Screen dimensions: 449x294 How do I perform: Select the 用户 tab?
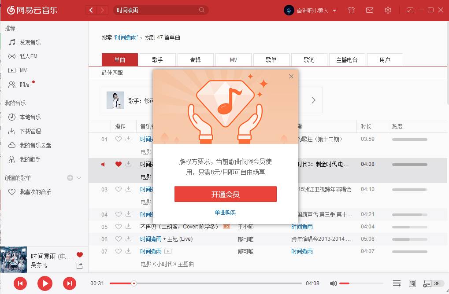tap(385, 60)
